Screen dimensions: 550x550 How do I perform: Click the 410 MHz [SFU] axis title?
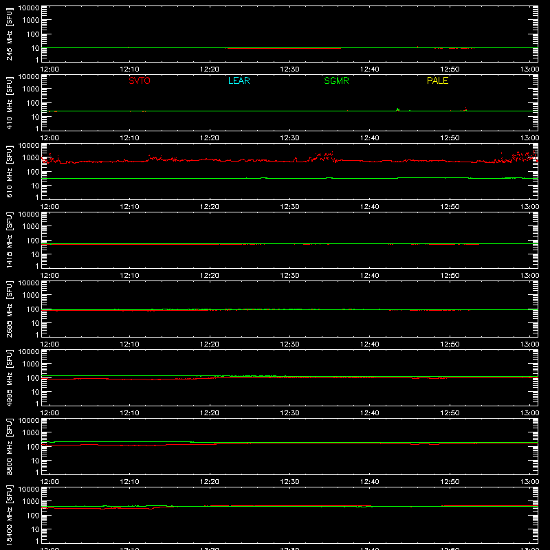tap(9, 103)
